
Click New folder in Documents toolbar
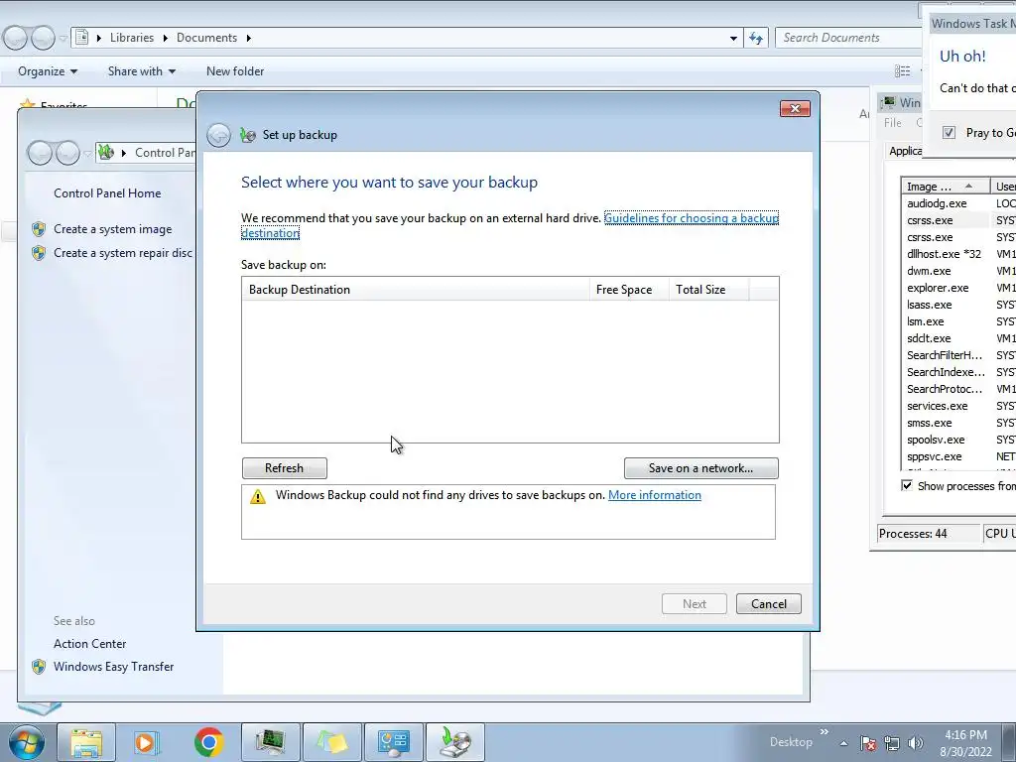pos(235,71)
